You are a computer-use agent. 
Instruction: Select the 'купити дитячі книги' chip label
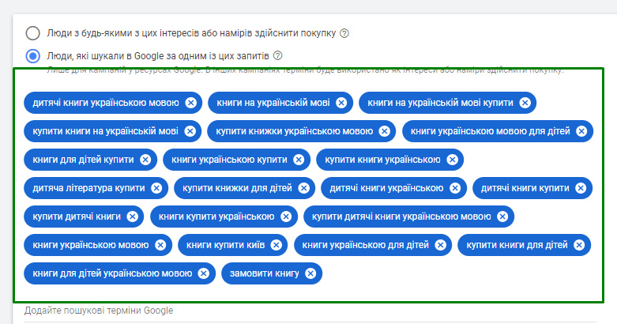click(x=77, y=217)
